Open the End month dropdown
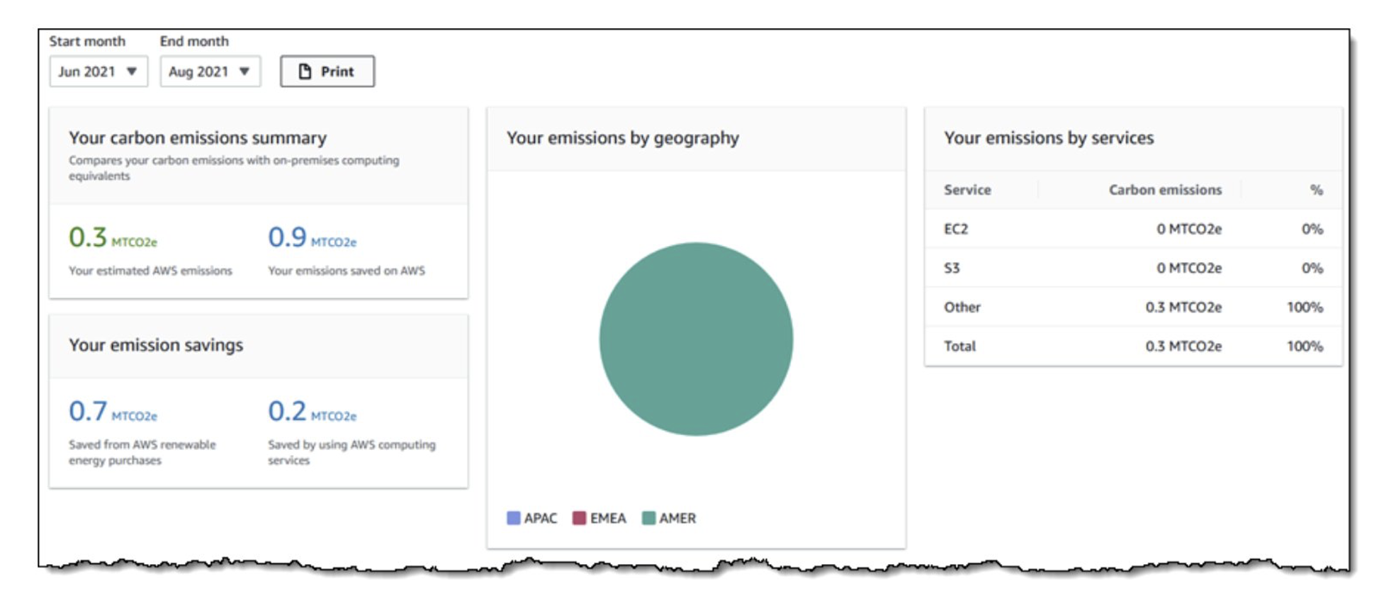The height and width of the screenshot is (608, 1396). point(210,72)
